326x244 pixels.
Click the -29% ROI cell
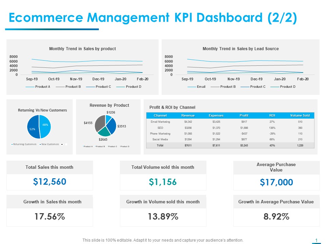pyautogui.click(x=272, y=134)
